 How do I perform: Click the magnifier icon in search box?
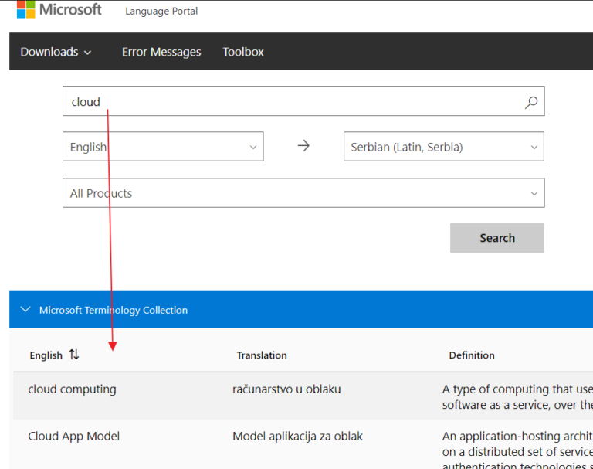click(531, 102)
